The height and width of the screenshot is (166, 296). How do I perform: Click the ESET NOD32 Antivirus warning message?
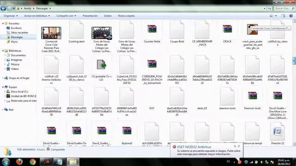tap(209, 153)
